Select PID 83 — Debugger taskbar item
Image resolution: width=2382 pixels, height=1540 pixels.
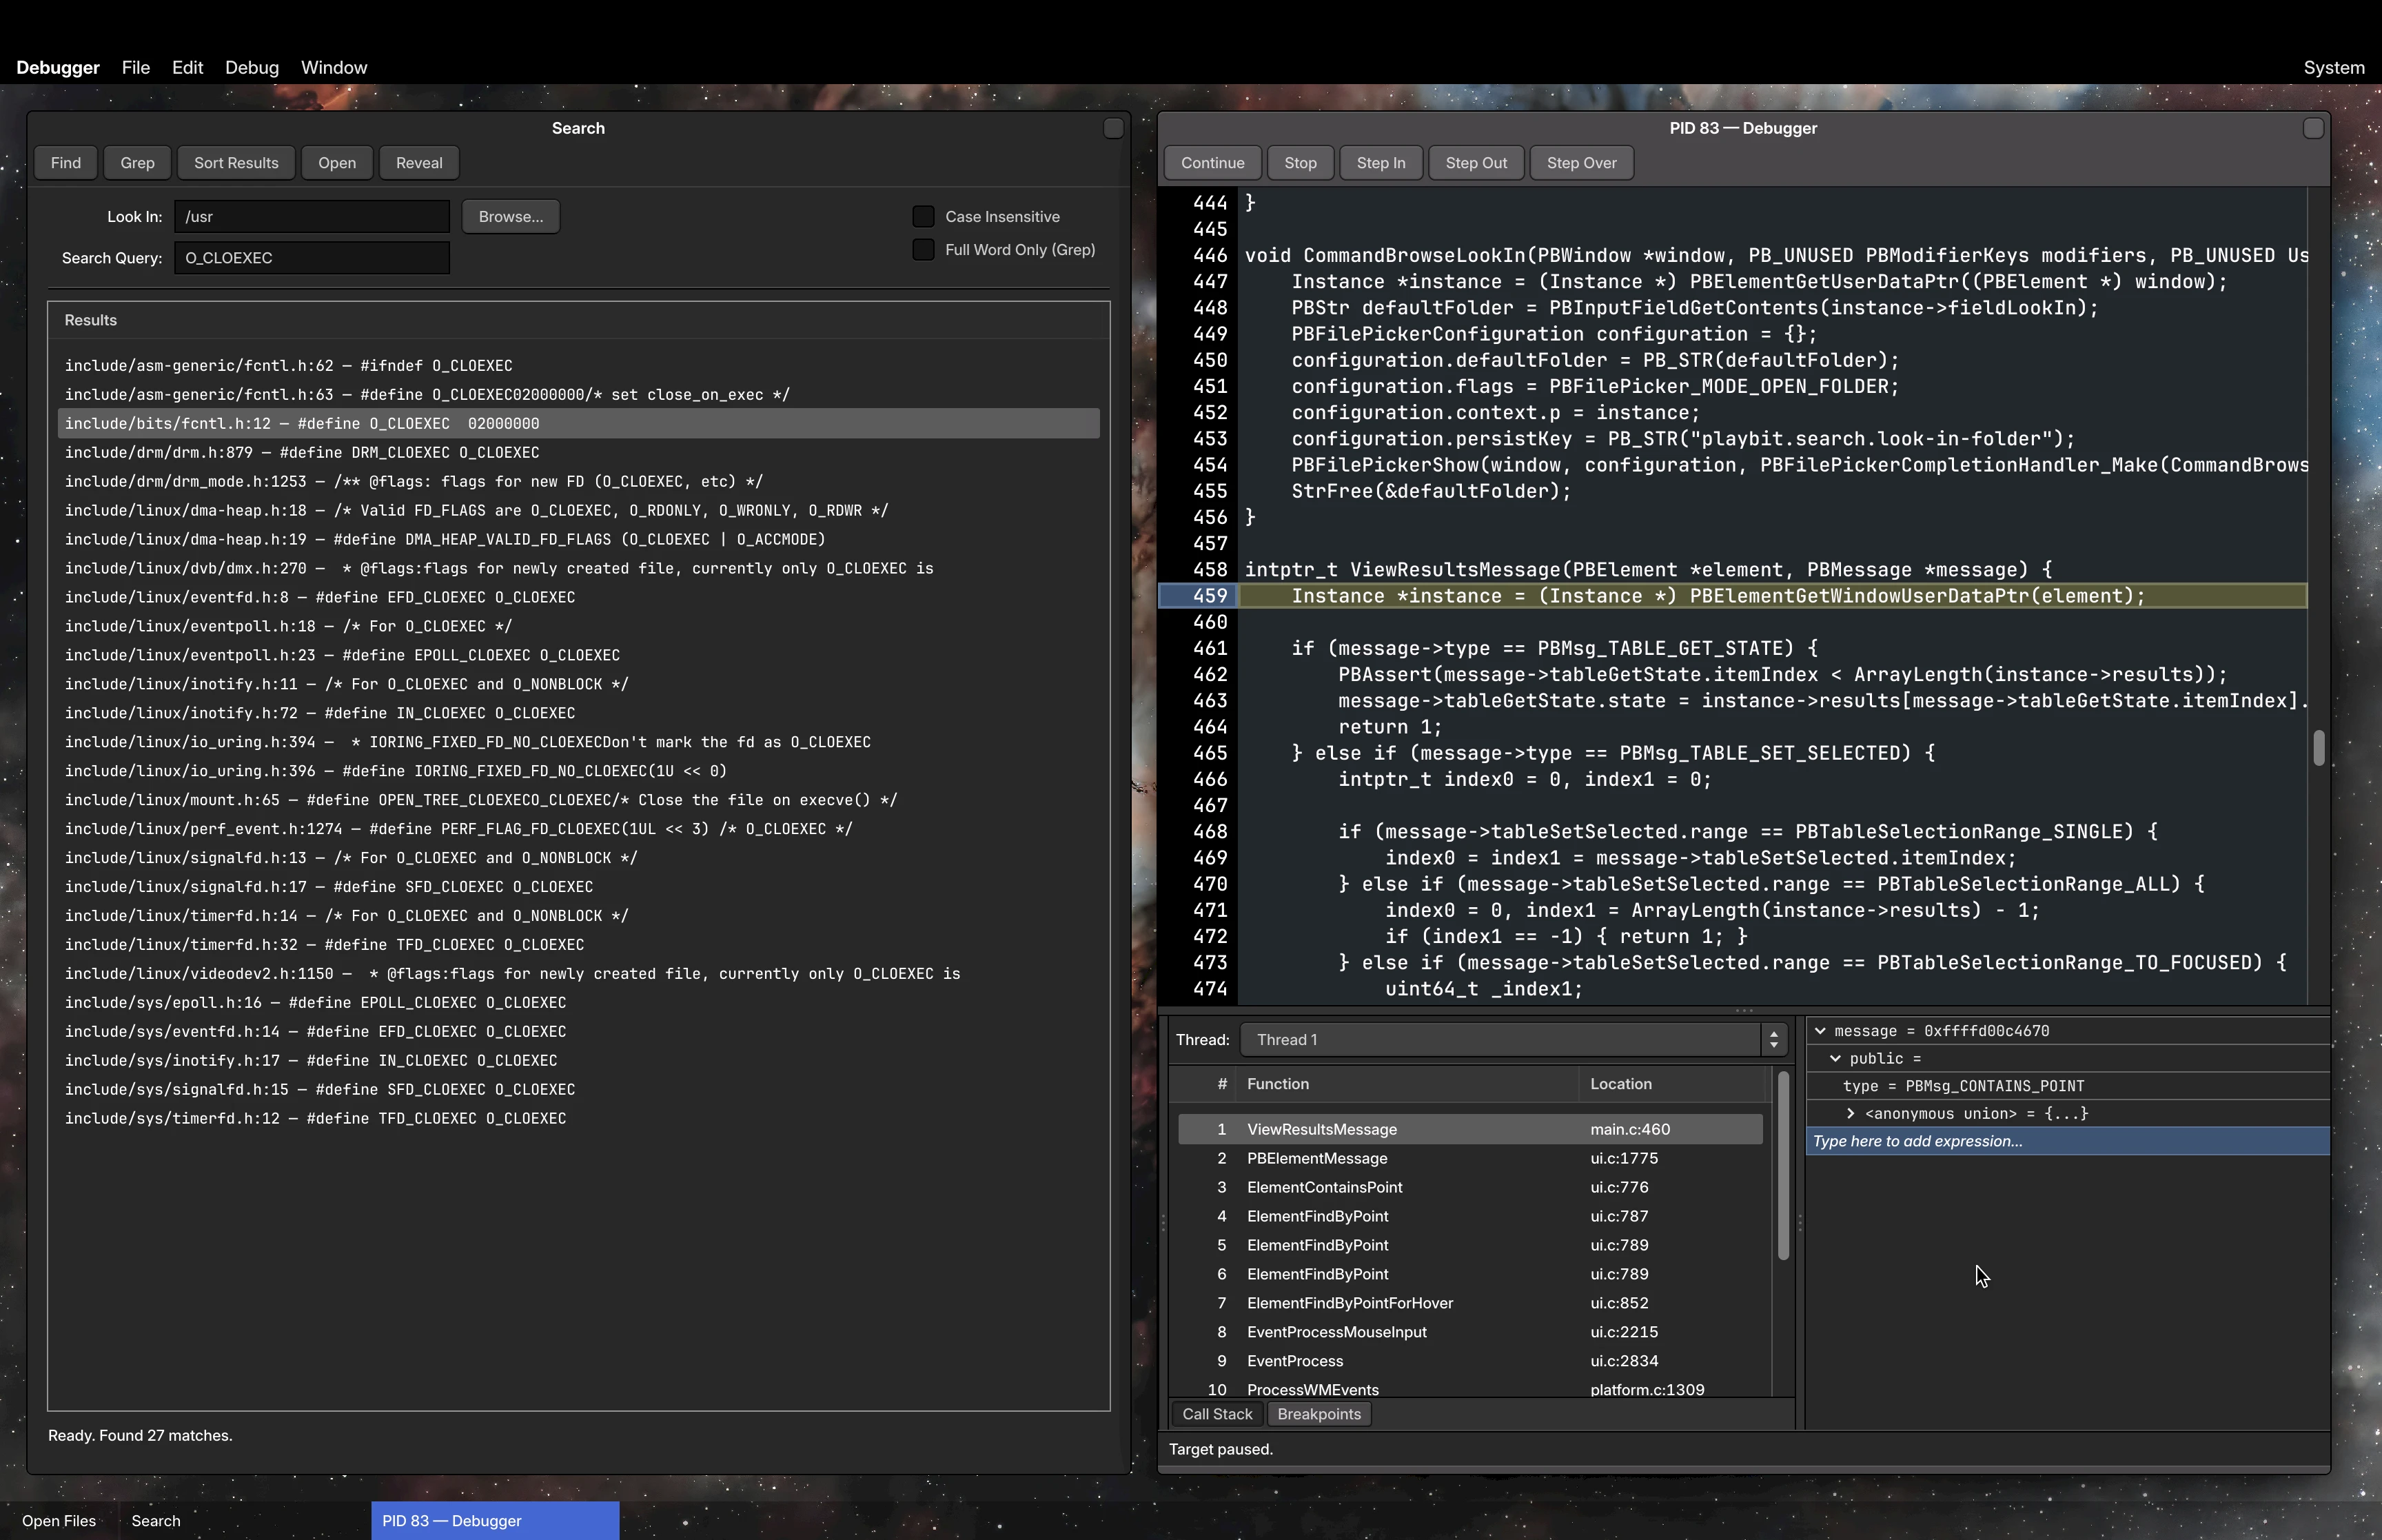tap(495, 1521)
